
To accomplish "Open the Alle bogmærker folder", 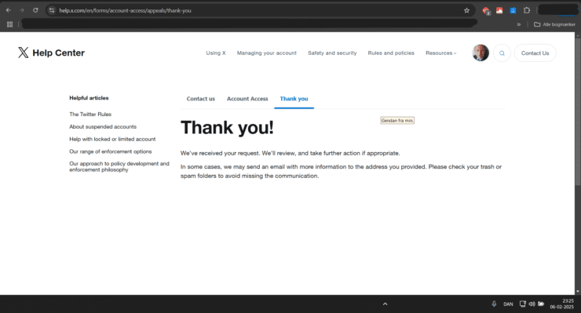I will (554, 24).
